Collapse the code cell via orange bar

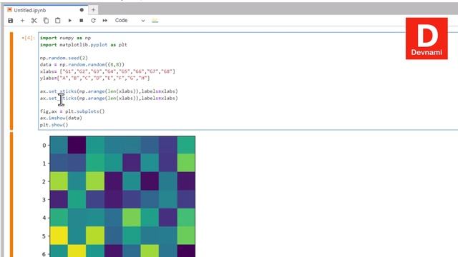(11, 81)
